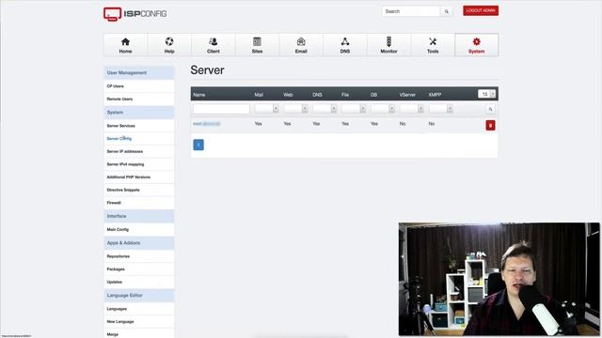Focus the top Search field
602x338 pixels.
[x=411, y=11]
